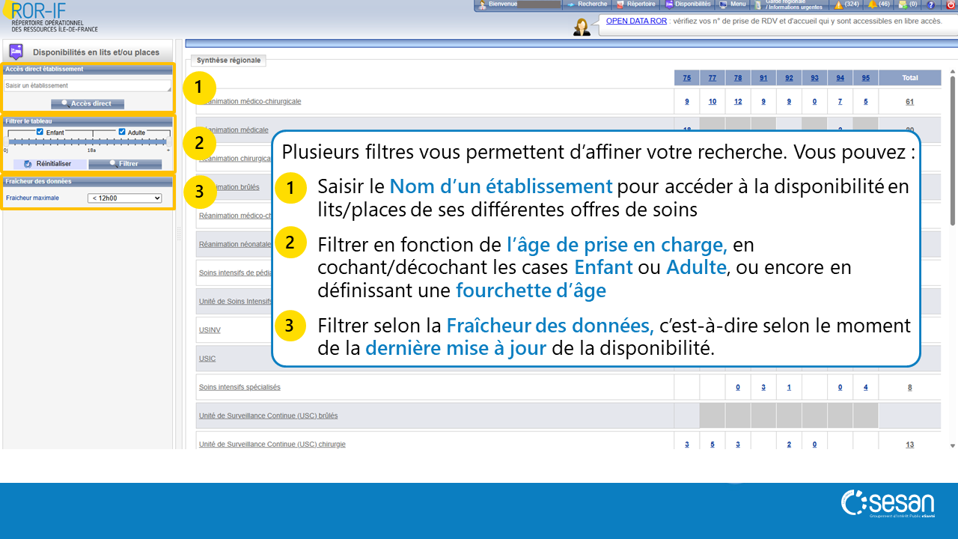Open the Fraicheur maximale dropdown
958x539 pixels.
click(124, 198)
